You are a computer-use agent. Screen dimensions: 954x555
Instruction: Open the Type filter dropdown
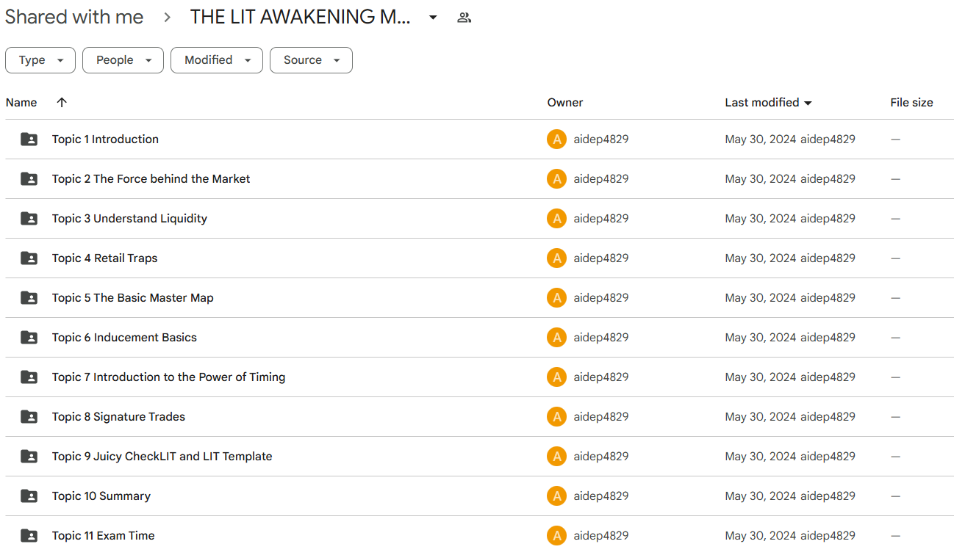point(40,60)
